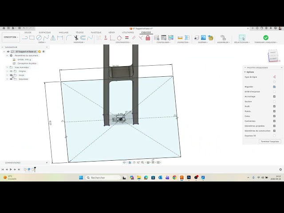
Task: Open the timeline settings gear
Action: click(280, 170)
